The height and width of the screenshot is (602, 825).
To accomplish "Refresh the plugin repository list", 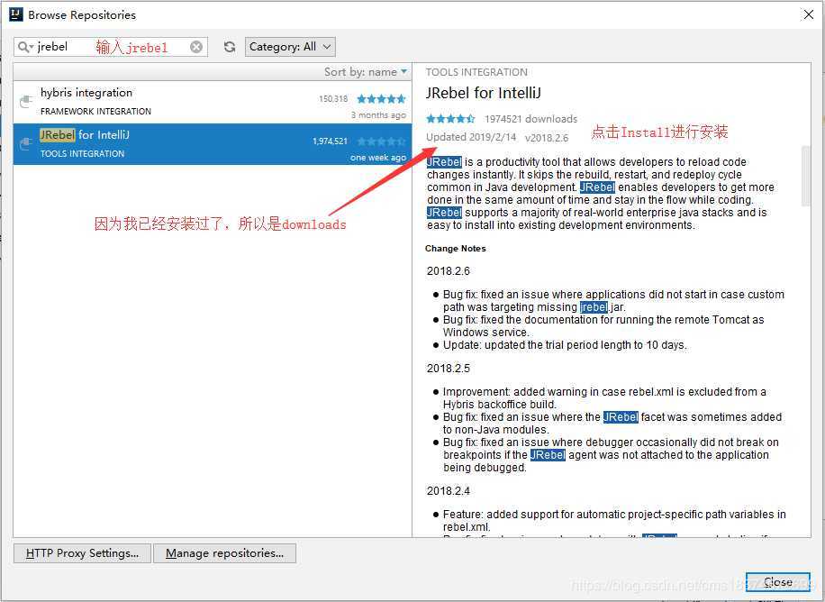I will pos(230,47).
